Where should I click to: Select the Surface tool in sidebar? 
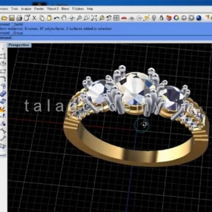pos(3,86)
